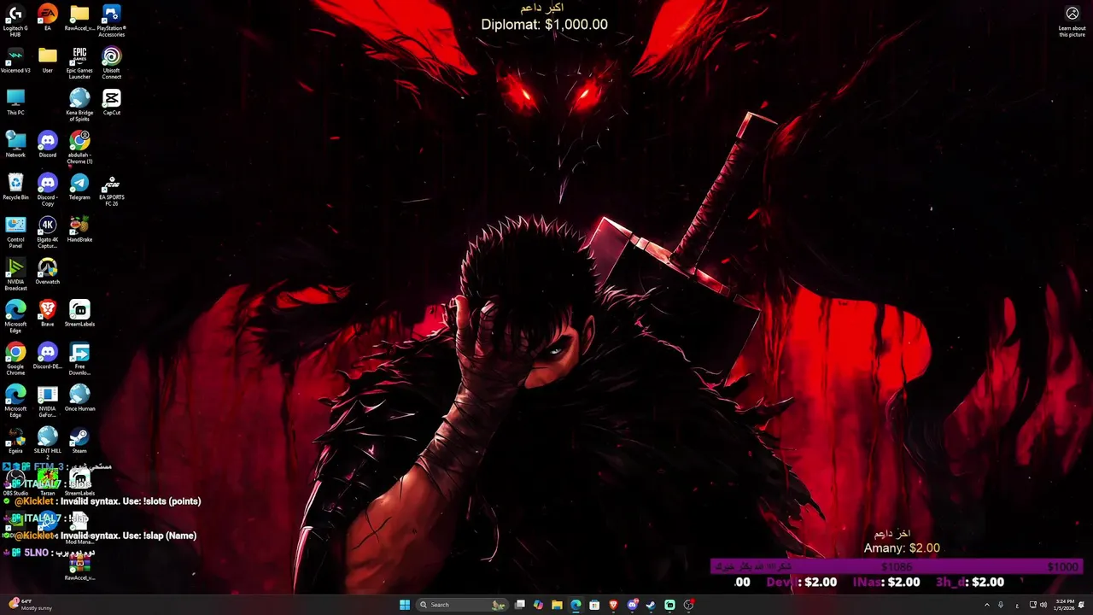Image resolution: width=1093 pixels, height=615 pixels.
Task: Open File Explorer on the taskbar
Action: (x=557, y=605)
